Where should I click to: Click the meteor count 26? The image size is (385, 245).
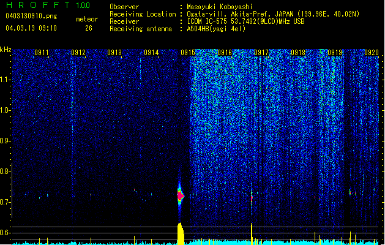89,28
